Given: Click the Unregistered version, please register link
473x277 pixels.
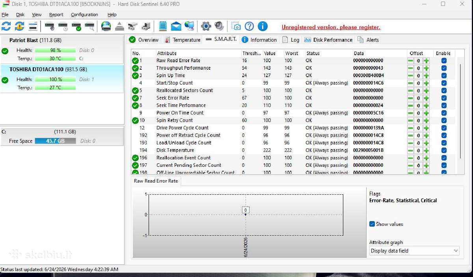Looking at the screenshot, I should point(331,27).
